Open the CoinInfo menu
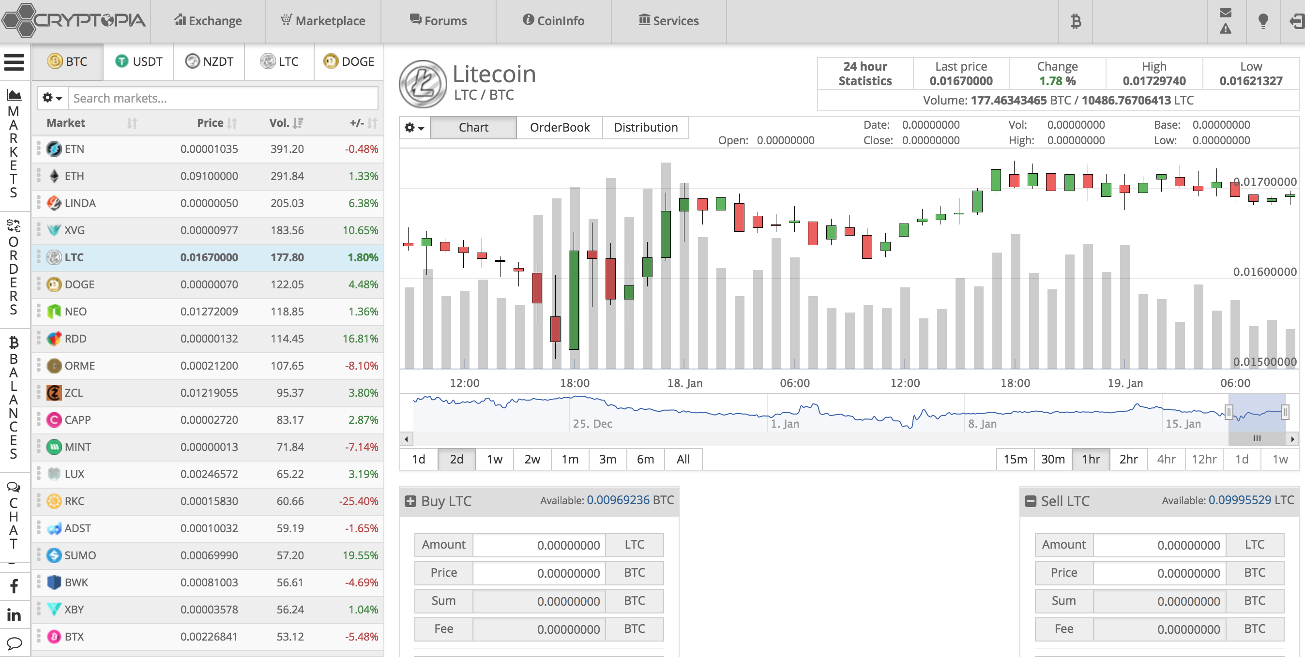1305x657 pixels. click(553, 21)
